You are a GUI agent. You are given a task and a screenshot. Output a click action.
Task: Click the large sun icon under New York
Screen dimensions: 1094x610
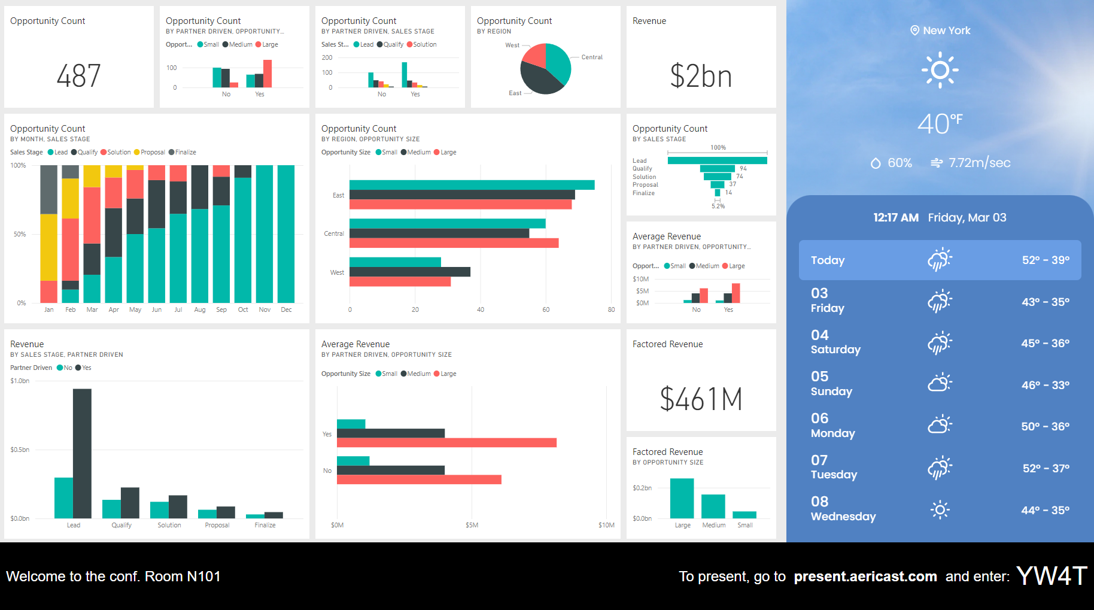[940, 70]
